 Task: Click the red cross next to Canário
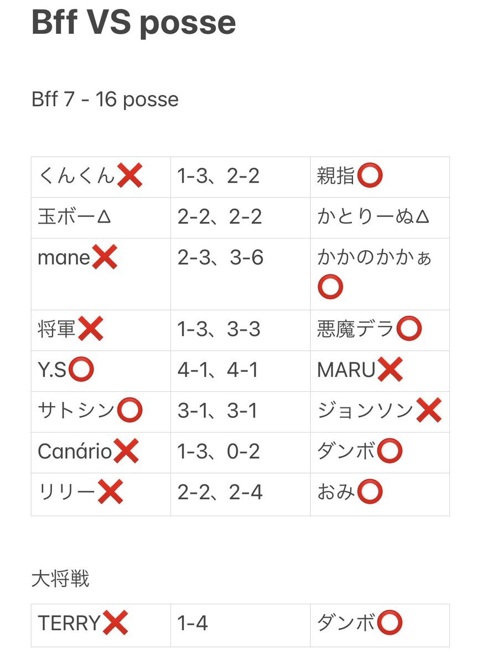[x=126, y=452]
